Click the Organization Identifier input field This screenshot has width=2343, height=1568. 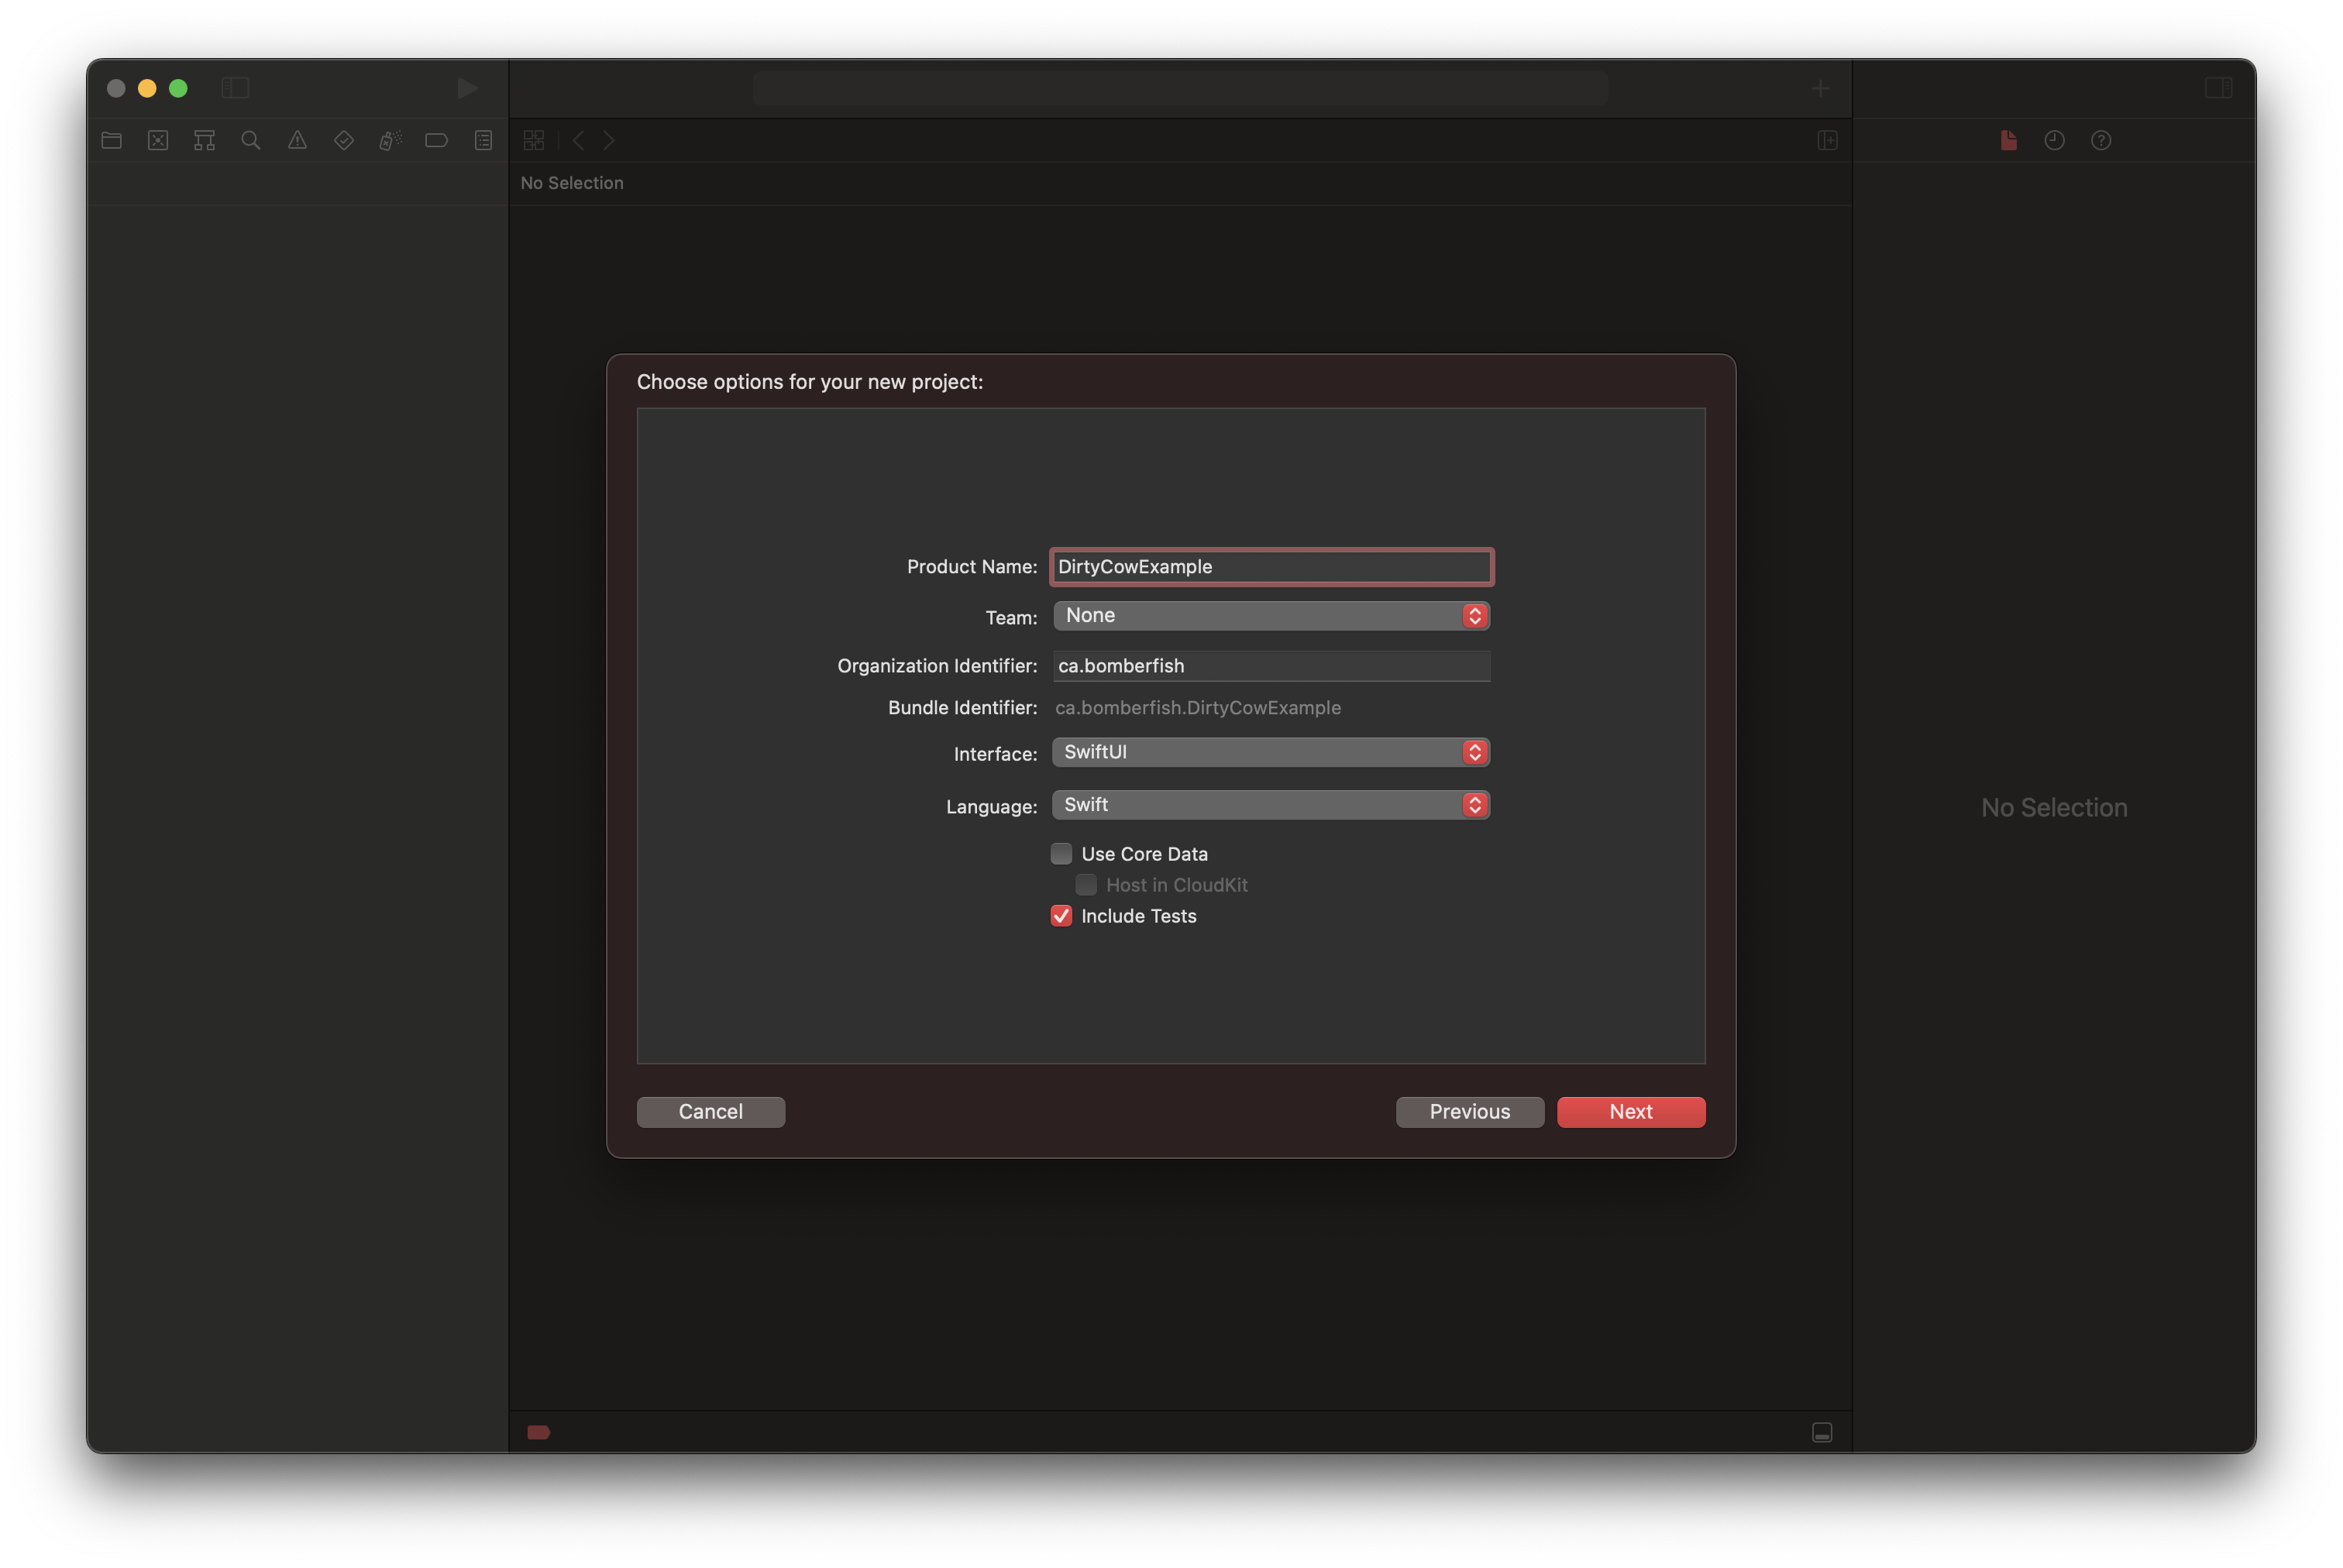(1271, 665)
